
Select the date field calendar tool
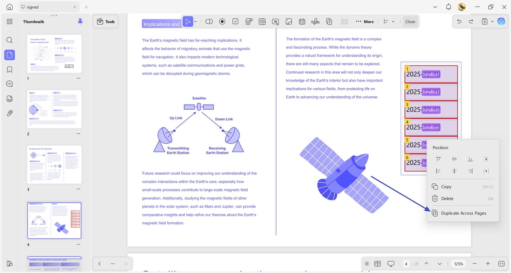pos(302,22)
